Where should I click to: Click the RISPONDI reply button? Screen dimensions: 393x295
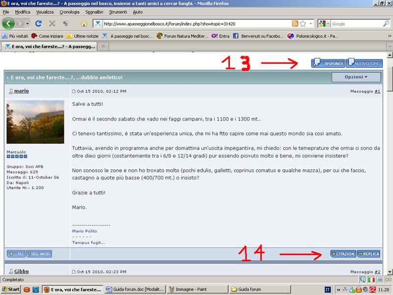click(328, 63)
